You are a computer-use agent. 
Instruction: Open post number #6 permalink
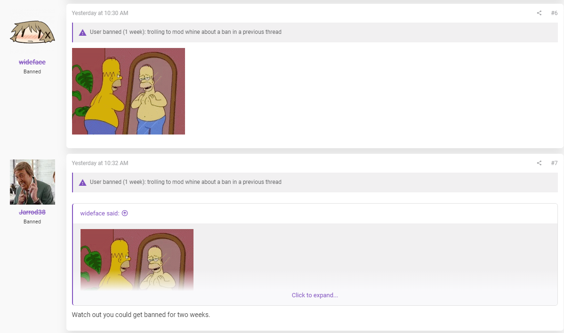[x=554, y=13]
